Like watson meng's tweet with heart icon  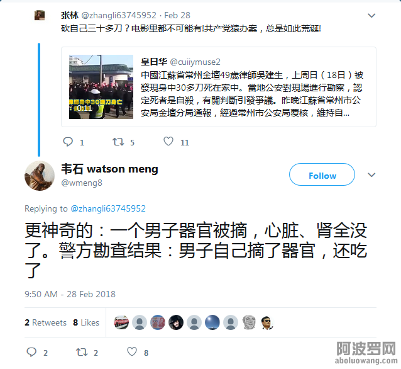(x=132, y=351)
